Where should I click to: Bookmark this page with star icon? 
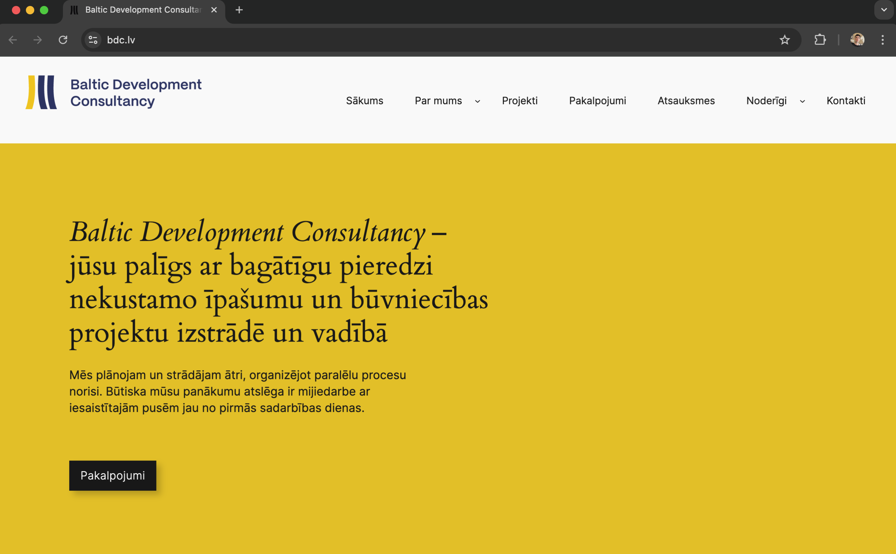[x=784, y=40]
